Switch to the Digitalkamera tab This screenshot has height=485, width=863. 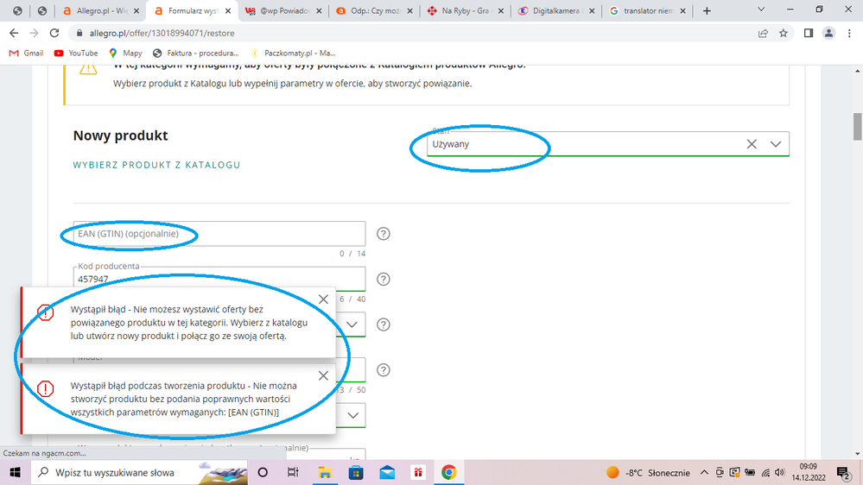pyautogui.click(x=555, y=10)
